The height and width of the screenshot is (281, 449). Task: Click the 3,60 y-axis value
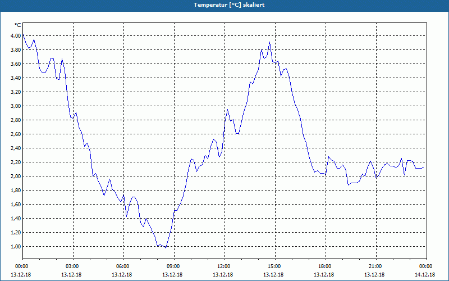[x=16, y=64]
